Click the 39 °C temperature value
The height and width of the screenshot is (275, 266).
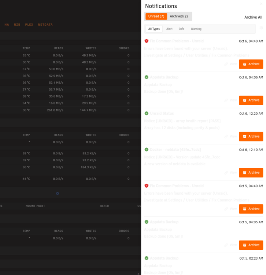point(26,154)
